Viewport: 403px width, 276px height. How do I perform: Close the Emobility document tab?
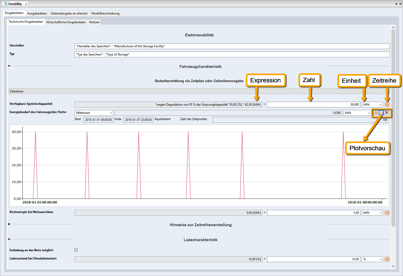[x=26, y=4]
